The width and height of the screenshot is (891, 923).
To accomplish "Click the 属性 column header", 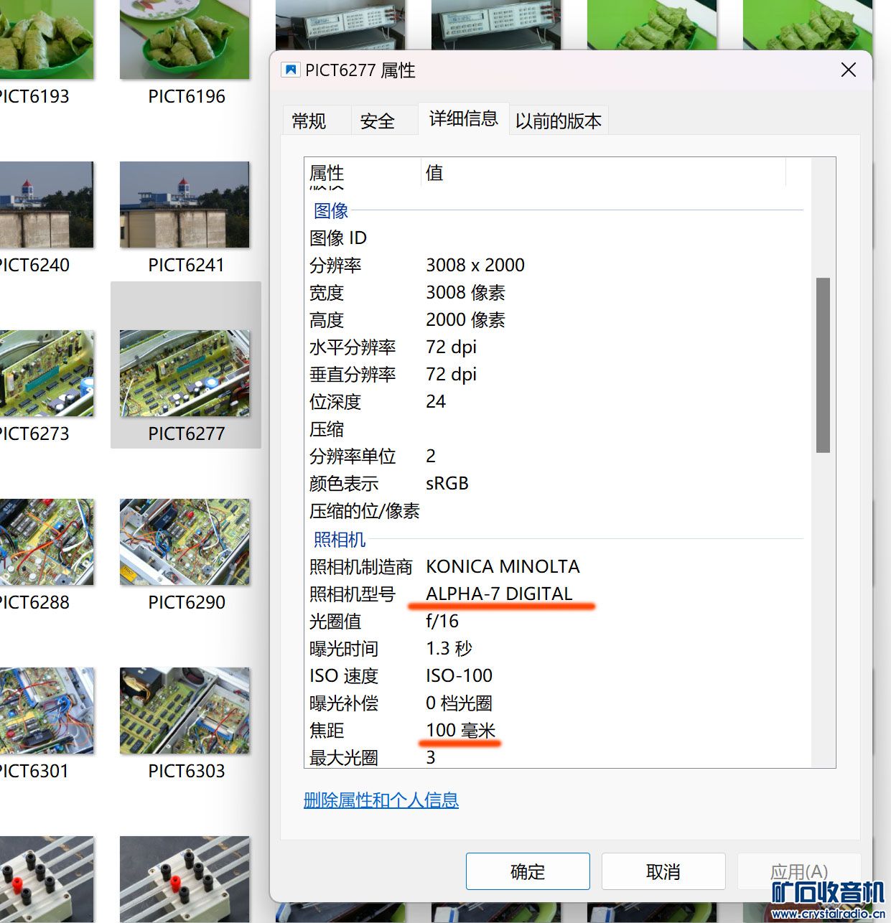I will tap(363, 173).
